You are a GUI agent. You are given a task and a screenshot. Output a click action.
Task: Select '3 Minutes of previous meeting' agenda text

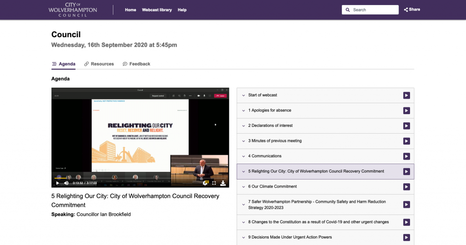coord(275,141)
